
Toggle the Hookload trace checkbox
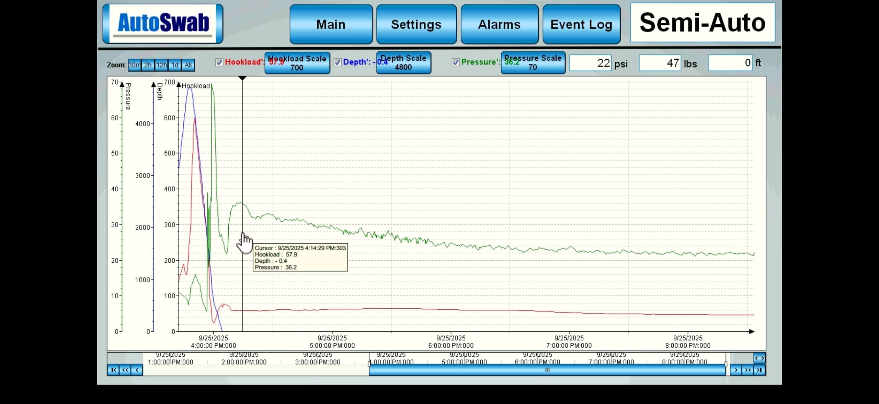[219, 62]
